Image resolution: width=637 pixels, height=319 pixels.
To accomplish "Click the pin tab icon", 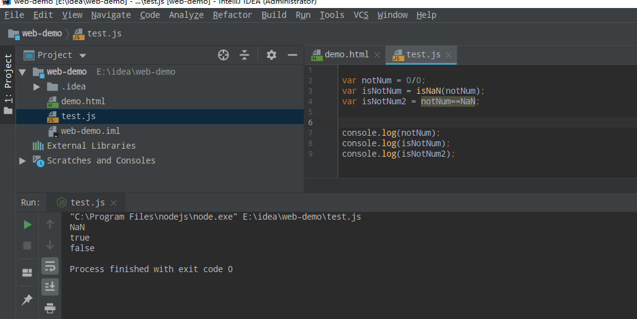I will pos(27,300).
